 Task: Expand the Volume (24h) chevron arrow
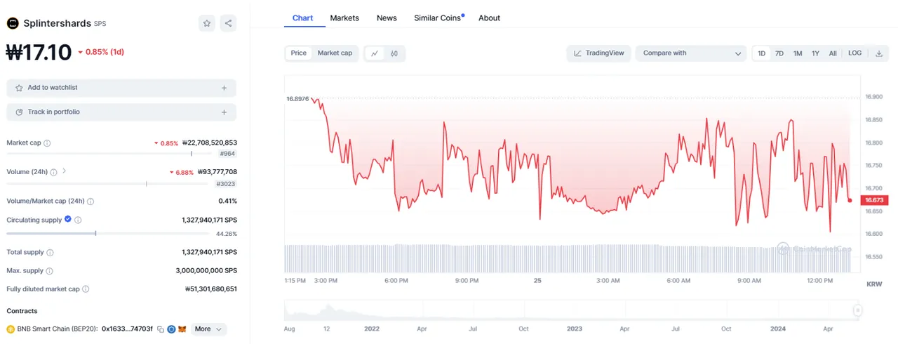65,171
